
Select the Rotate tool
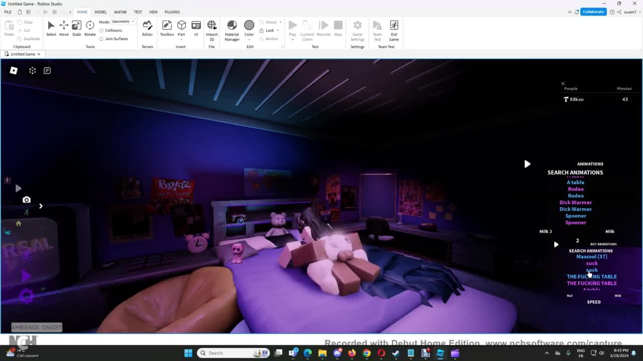click(90, 28)
